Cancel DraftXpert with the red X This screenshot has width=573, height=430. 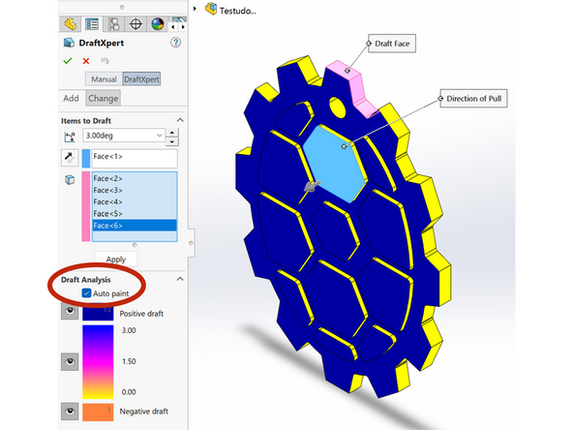(x=86, y=61)
